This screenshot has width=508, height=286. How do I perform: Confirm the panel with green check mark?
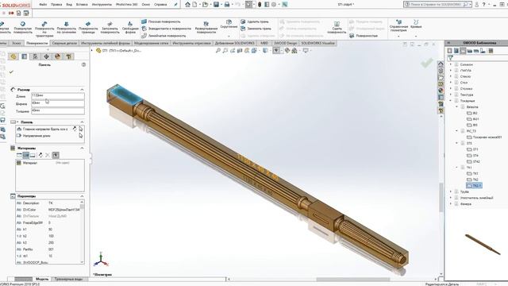(11, 71)
